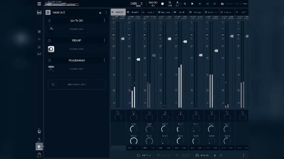Click the second channel volume fader handle
This screenshot has width=284, height=159.
(x=138, y=59)
